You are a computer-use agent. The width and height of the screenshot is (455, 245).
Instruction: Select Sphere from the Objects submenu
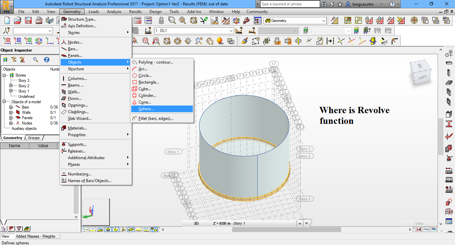coord(145,109)
